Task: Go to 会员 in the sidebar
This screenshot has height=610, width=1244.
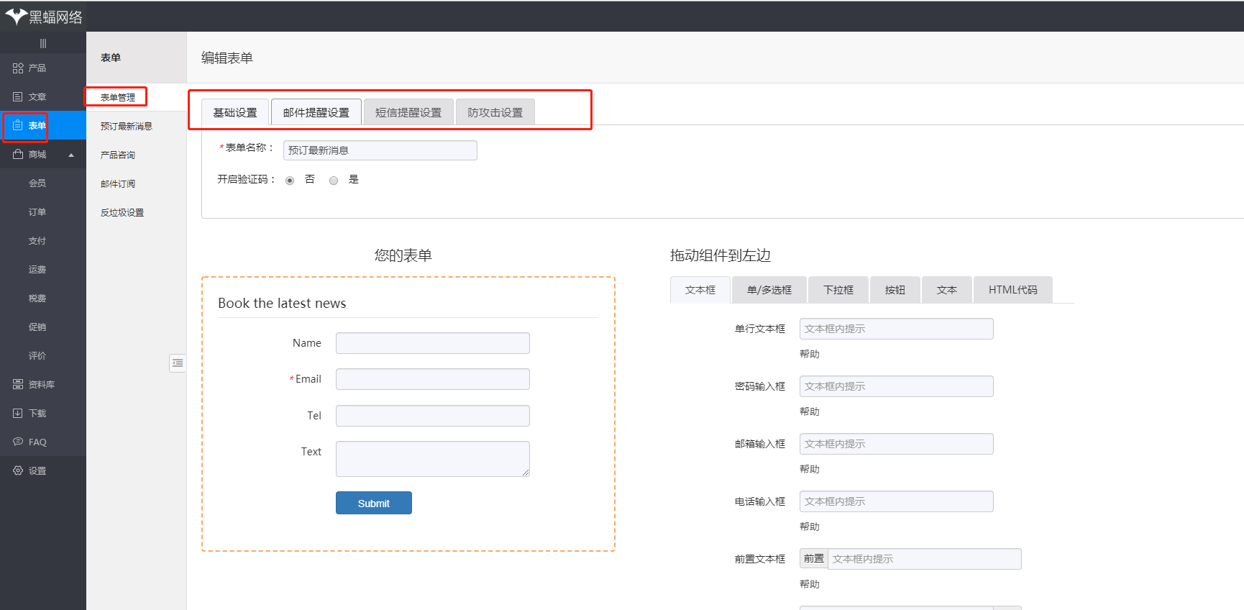Action: 37,183
